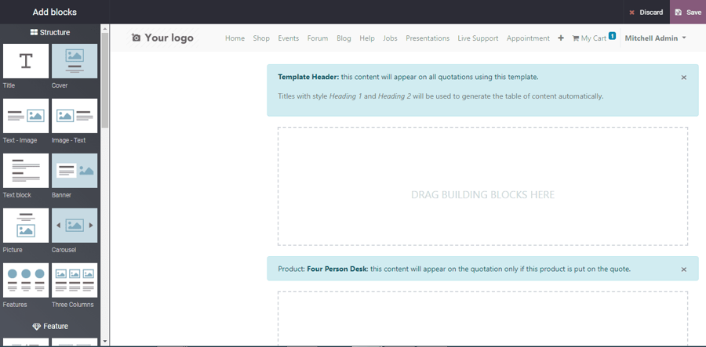Click the Drag Building Blocks Here zone
This screenshot has height=347, width=706.
tap(482, 186)
